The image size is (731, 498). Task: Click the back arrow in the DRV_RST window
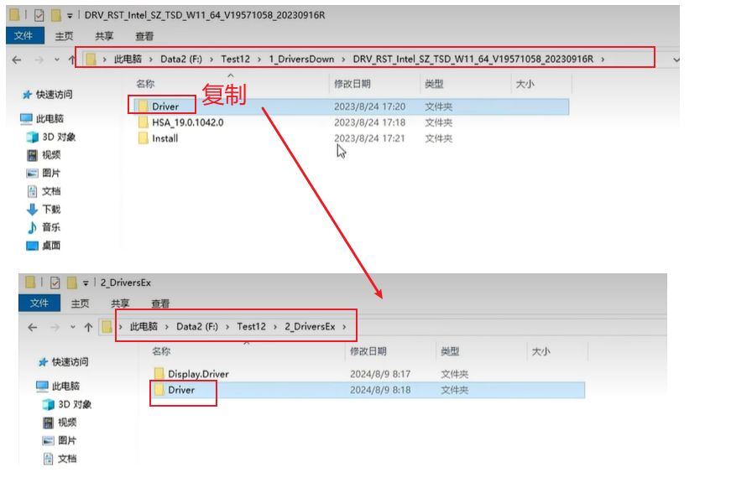point(16,60)
